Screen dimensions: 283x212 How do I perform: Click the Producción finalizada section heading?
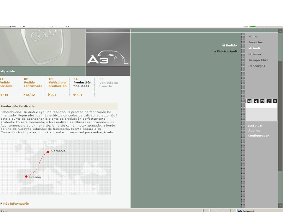coord(17,106)
